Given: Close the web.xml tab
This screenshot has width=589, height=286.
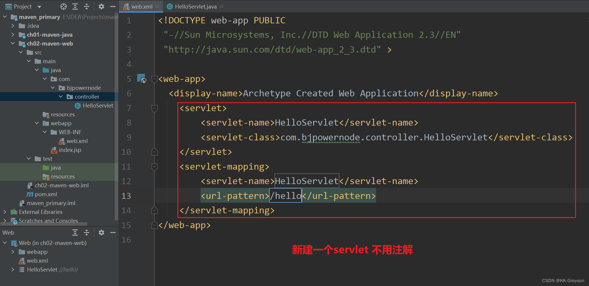Looking at the screenshot, I should (x=158, y=6).
